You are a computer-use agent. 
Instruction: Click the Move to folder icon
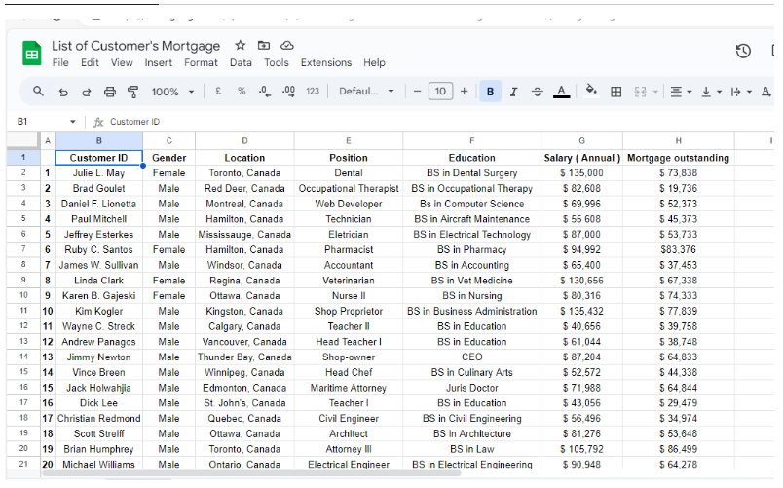tap(264, 46)
